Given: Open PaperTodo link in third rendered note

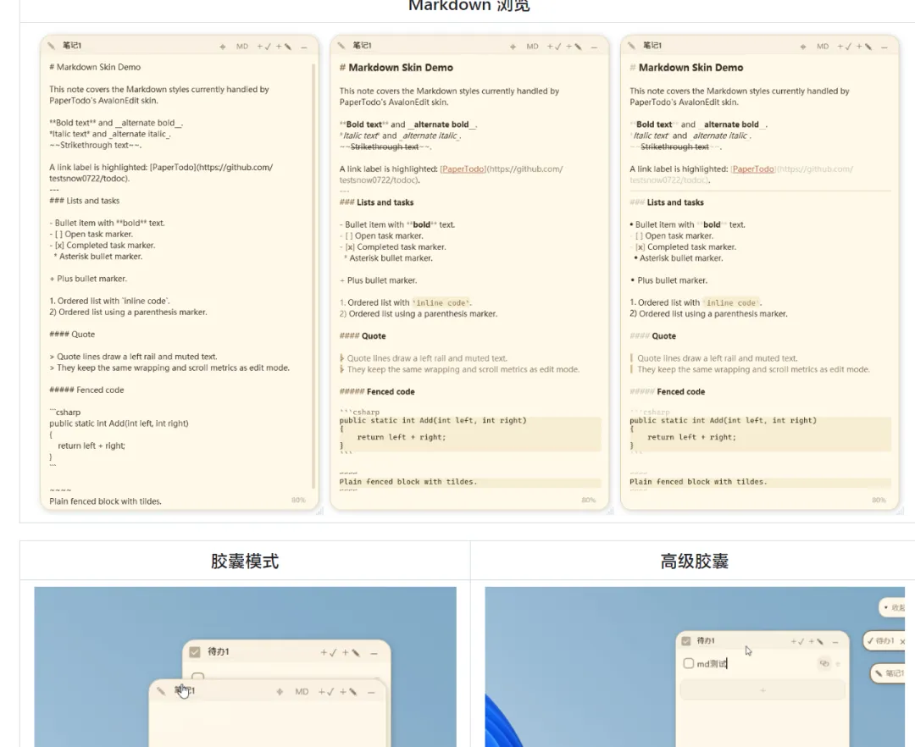Looking at the screenshot, I should 753,169.
